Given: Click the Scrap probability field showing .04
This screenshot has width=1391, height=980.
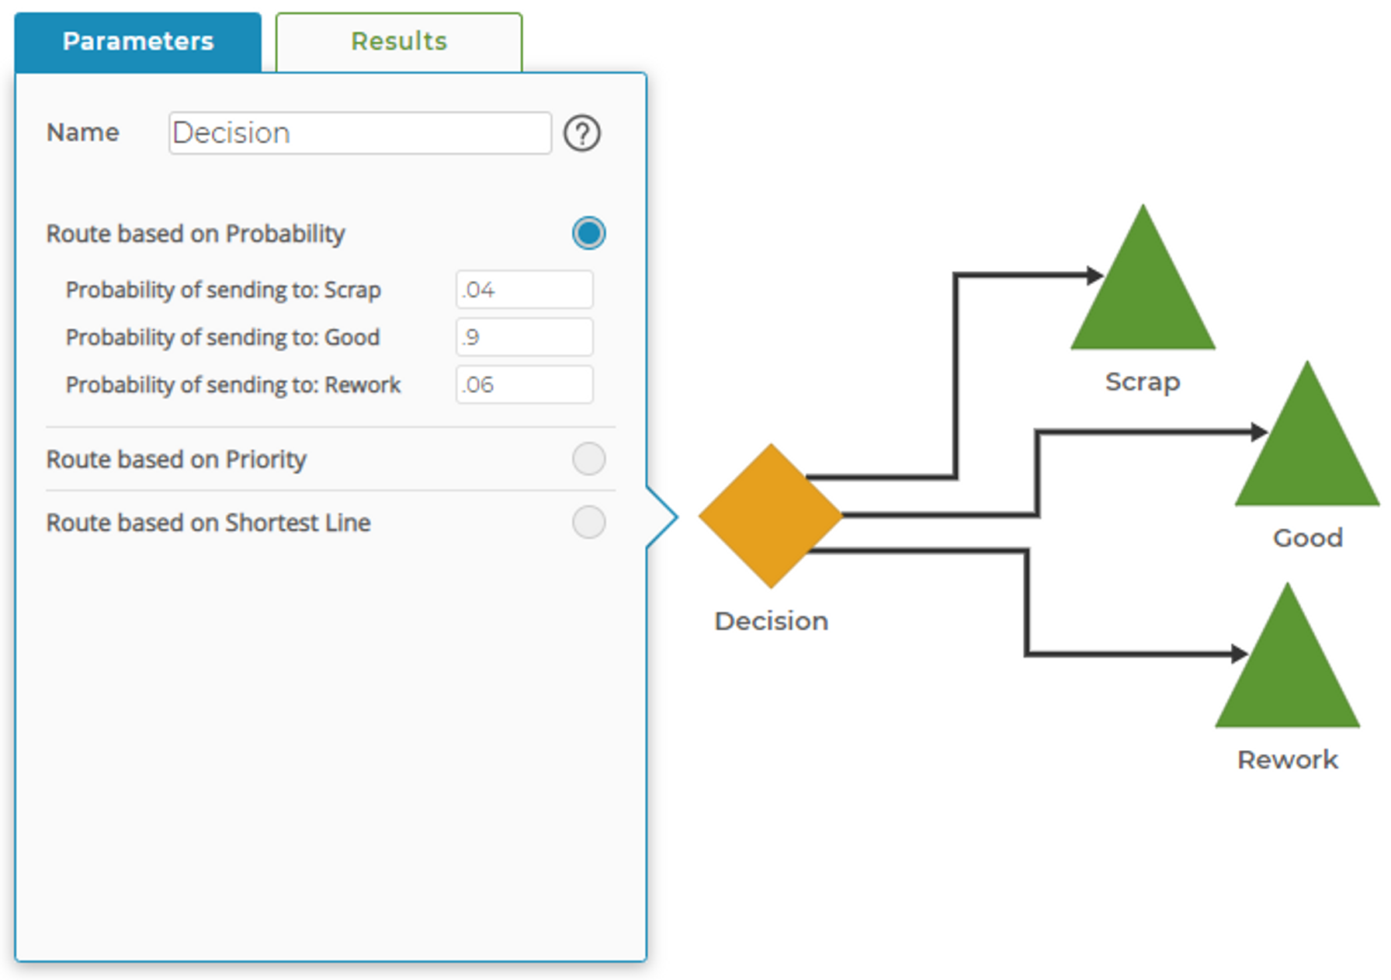Looking at the screenshot, I should (x=524, y=289).
